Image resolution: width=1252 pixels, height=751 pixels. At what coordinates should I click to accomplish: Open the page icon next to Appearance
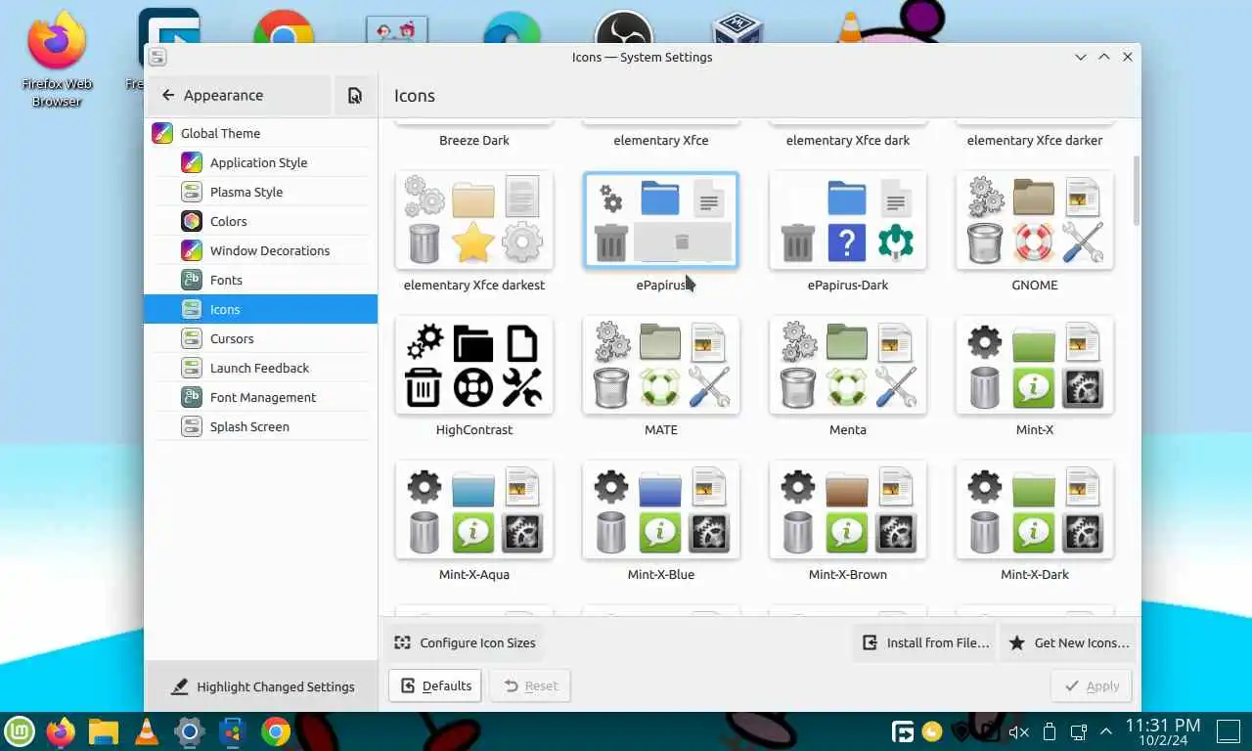(355, 95)
